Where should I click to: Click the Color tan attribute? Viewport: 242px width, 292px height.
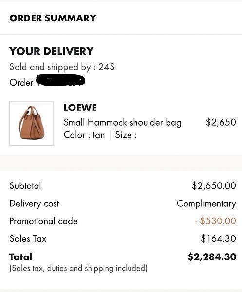tap(84, 135)
